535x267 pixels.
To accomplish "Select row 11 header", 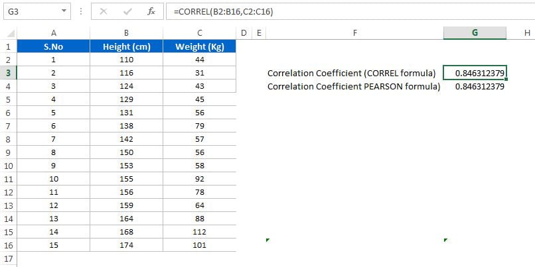I will (x=9, y=179).
